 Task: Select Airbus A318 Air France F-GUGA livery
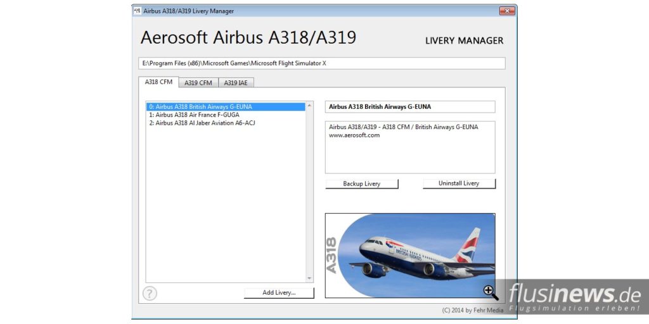click(x=226, y=115)
